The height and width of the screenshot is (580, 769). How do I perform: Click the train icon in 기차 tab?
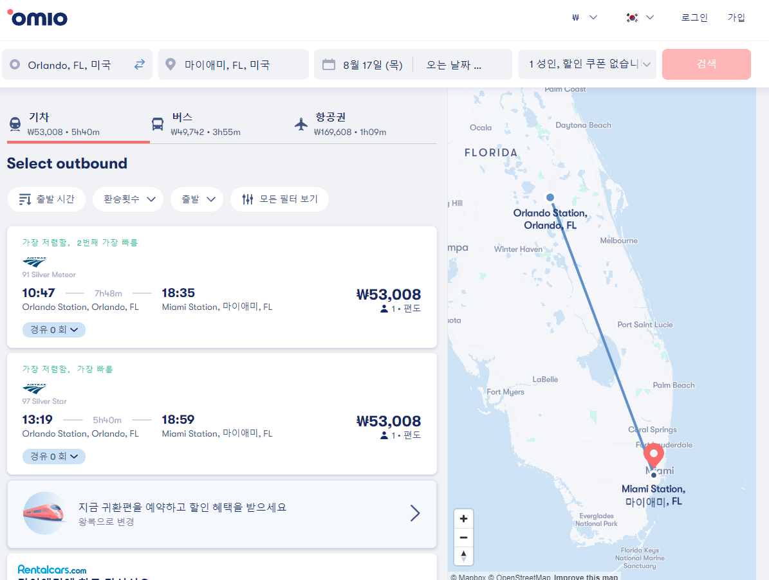pyautogui.click(x=15, y=124)
